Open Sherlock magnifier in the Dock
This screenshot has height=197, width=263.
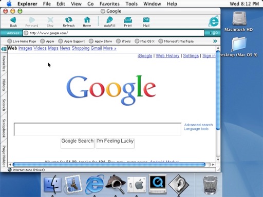[x=115, y=184]
